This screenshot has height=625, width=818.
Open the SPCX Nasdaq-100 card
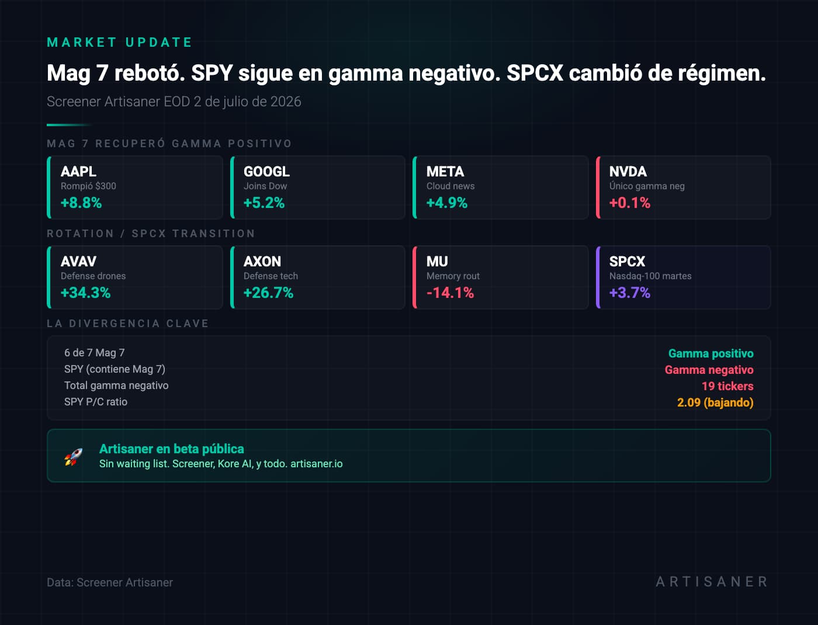(684, 277)
